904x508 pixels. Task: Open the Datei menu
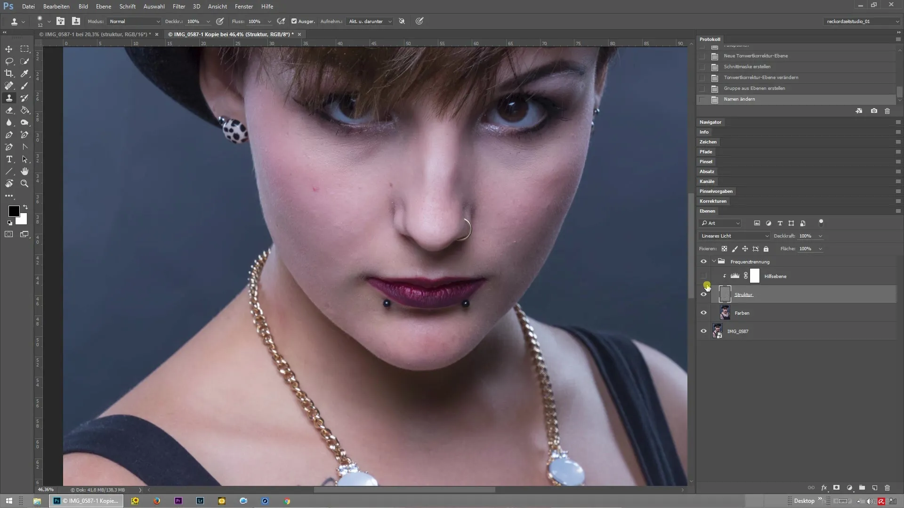28,7
